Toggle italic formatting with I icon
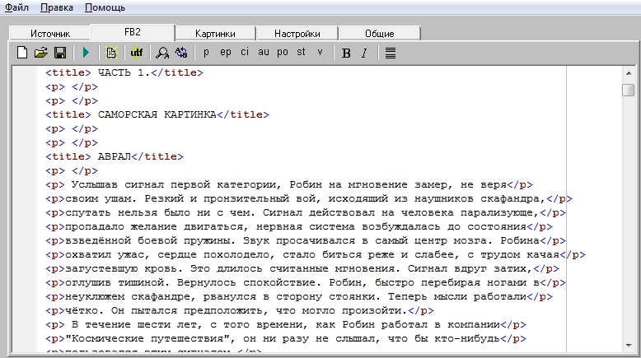Viewport: 641px width, 358px height. [x=364, y=53]
